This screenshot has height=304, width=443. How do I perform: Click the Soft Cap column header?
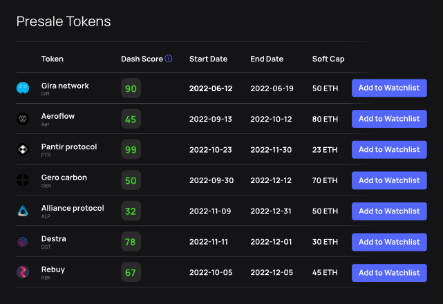click(x=328, y=59)
